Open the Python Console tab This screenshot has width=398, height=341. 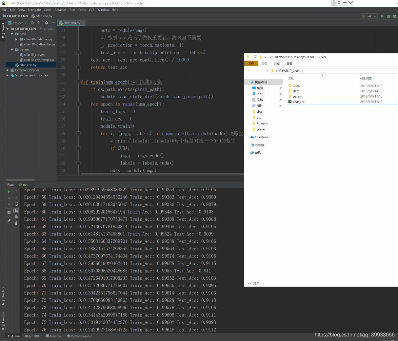(x=79, y=336)
